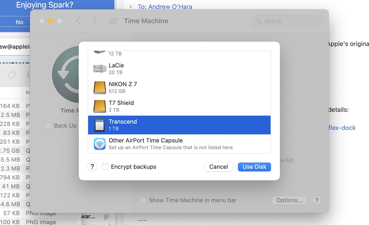Click the 228 KB file row
Image resolution: width=369 pixels, height=225 pixels.
click(x=15, y=124)
